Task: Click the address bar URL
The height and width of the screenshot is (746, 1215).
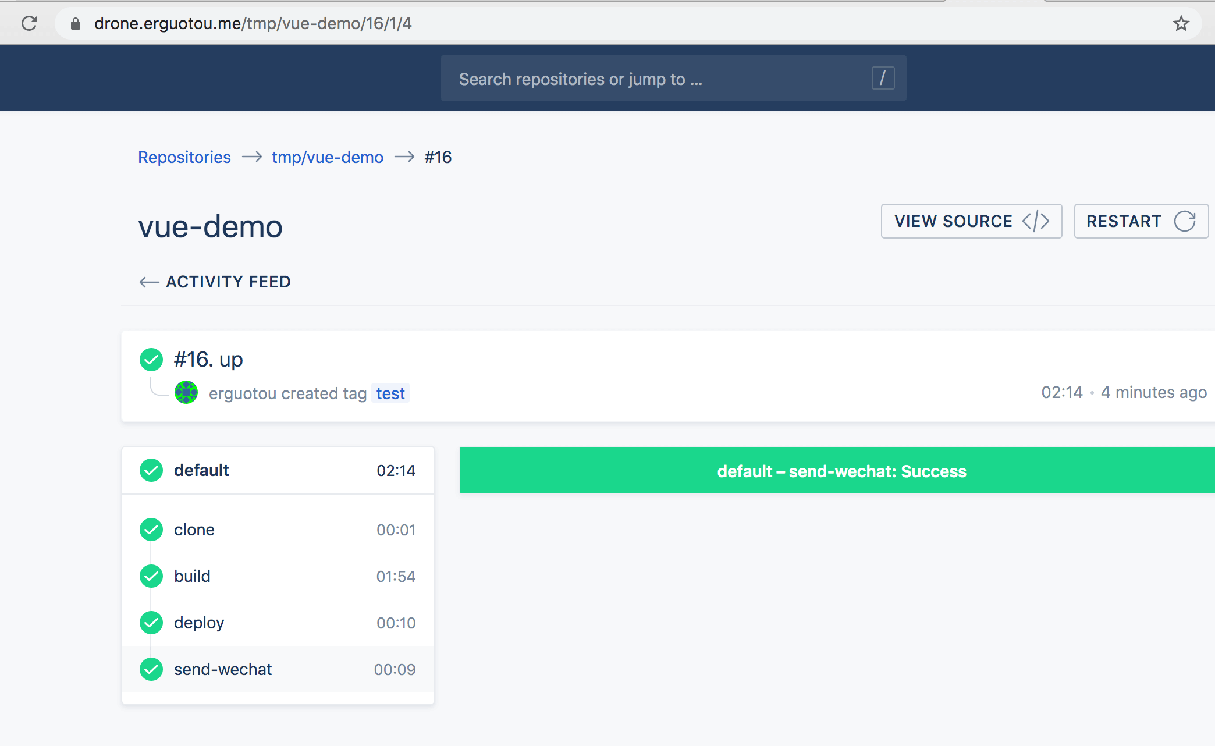Action: (x=253, y=23)
